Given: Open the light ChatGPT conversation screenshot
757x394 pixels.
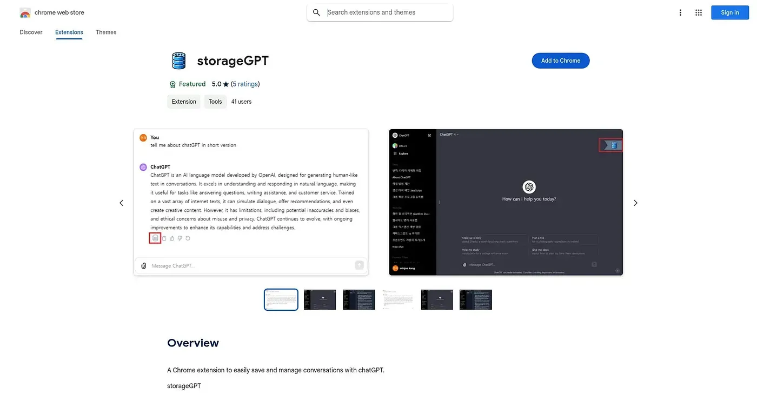Looking at the screenshot, I should click(251, 202).
